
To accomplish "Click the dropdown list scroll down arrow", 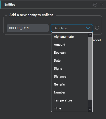I will click(x=90, y=110).
